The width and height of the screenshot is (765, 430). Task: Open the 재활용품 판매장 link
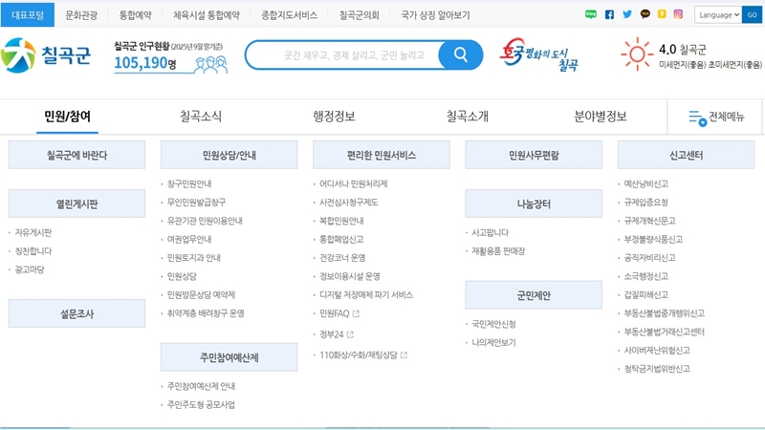pos(498,251)
